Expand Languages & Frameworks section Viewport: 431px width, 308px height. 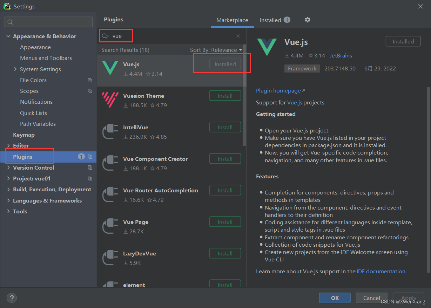(x=8, y=200)
